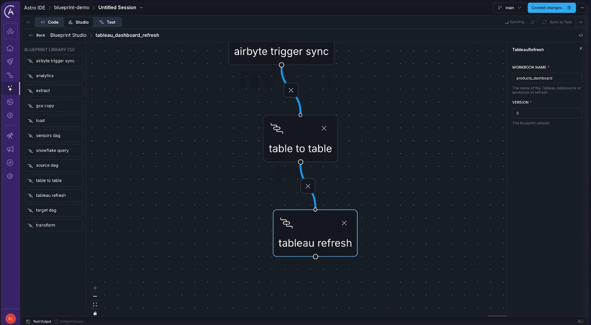The image size is (591, 325).
Task: Open external link icon beside Syncing
Action: (x=532, y=22)
